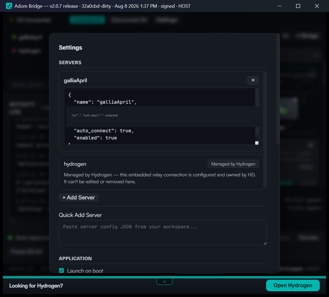
Task: Expand the bottom panel with the chevron-up handle
Action: click(164, 282)
